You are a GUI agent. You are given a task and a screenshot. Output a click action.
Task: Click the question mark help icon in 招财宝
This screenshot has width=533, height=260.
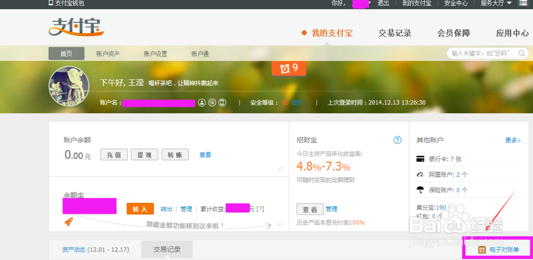tap(398, 140)
